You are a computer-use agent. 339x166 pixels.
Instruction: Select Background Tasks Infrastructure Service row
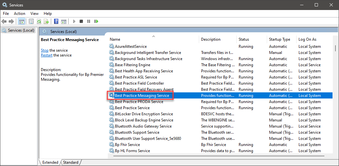click(220, 59)
